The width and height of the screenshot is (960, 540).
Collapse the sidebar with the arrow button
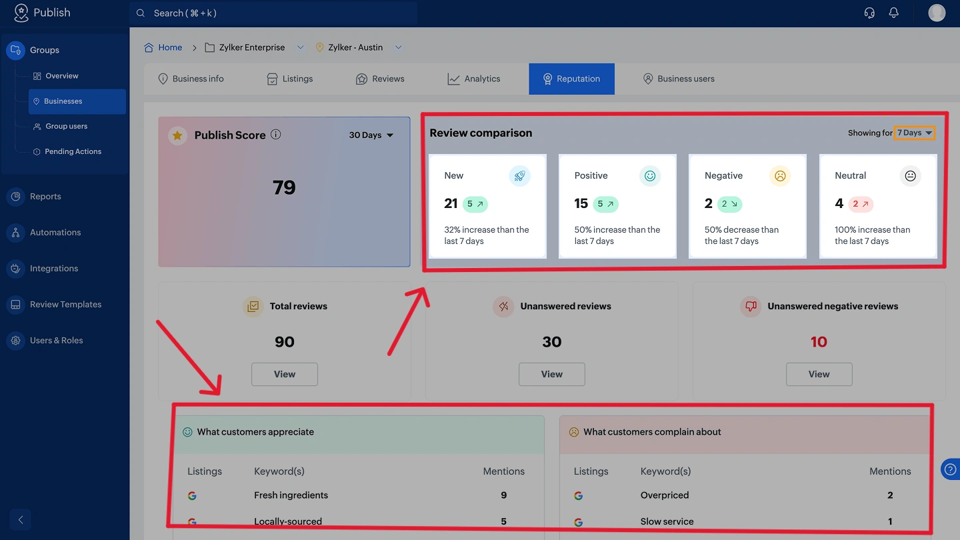[x=21, y=519]
